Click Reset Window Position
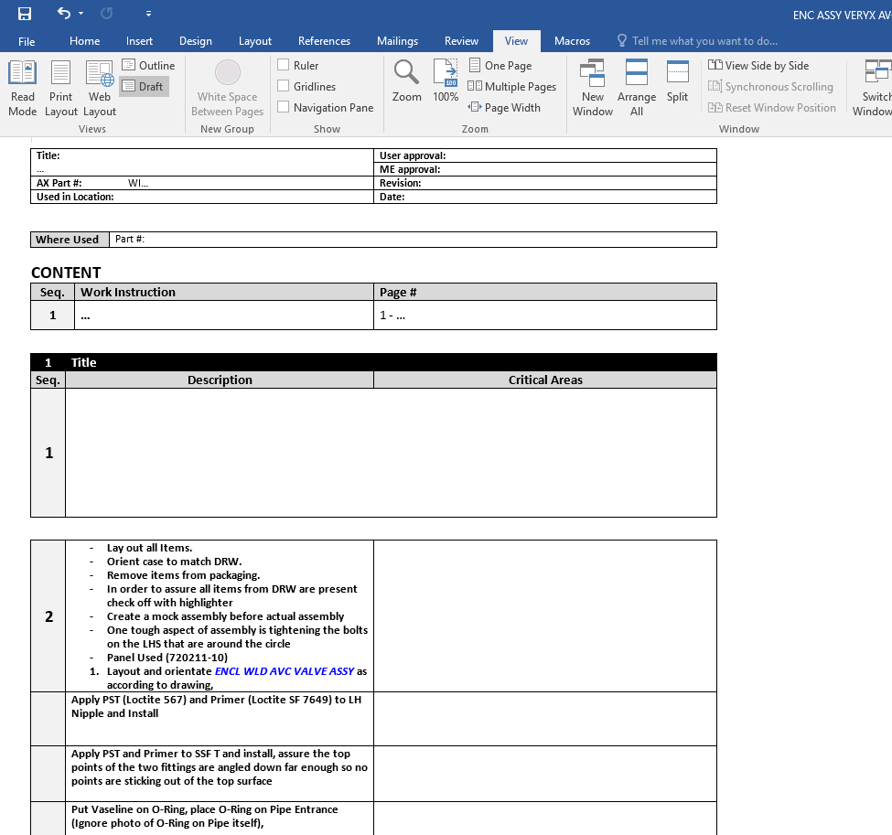 (772, 108)
